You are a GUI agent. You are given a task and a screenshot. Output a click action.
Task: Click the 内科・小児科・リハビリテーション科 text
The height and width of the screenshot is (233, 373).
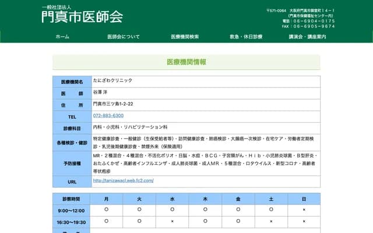coord(130,127)
